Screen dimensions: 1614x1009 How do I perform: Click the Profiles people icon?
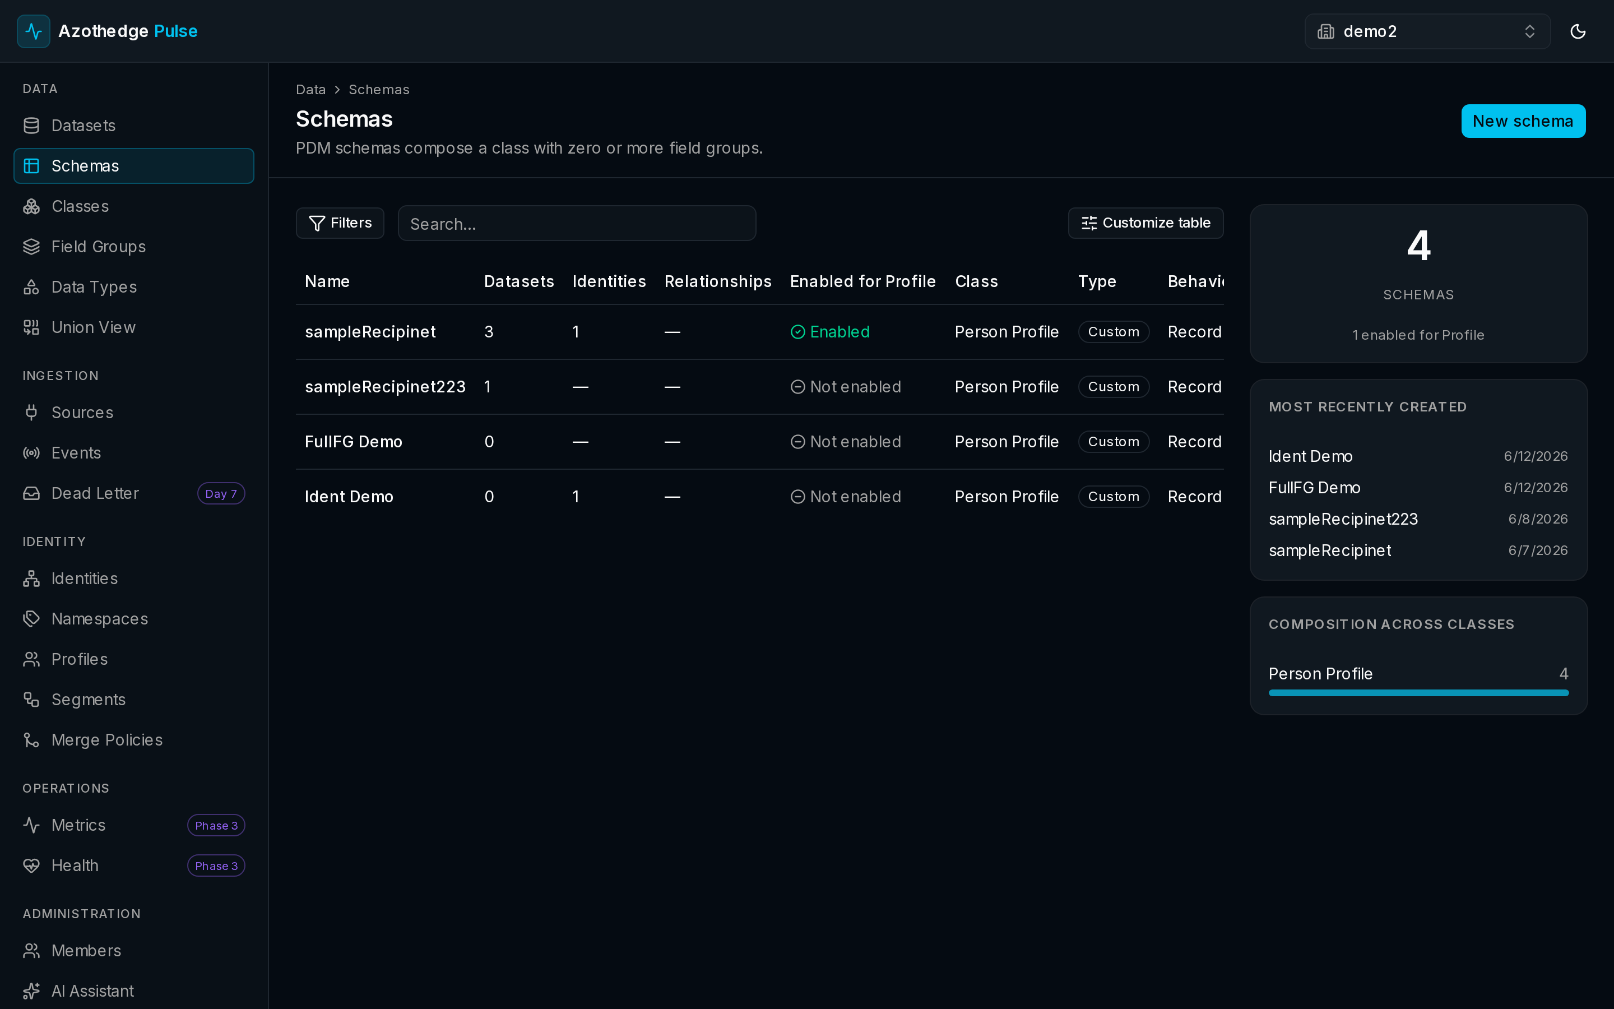coord(31,659)
